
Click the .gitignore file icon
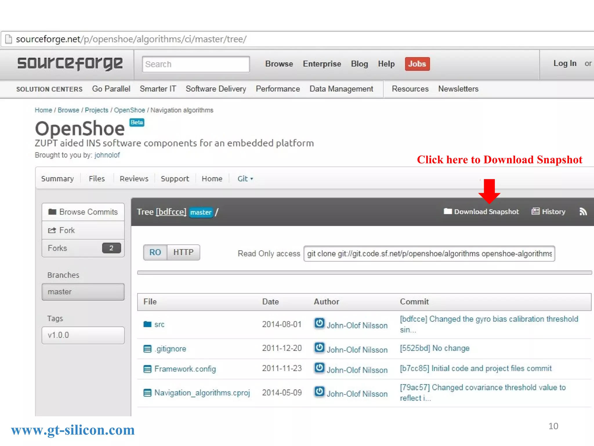(x=147, y=349)
